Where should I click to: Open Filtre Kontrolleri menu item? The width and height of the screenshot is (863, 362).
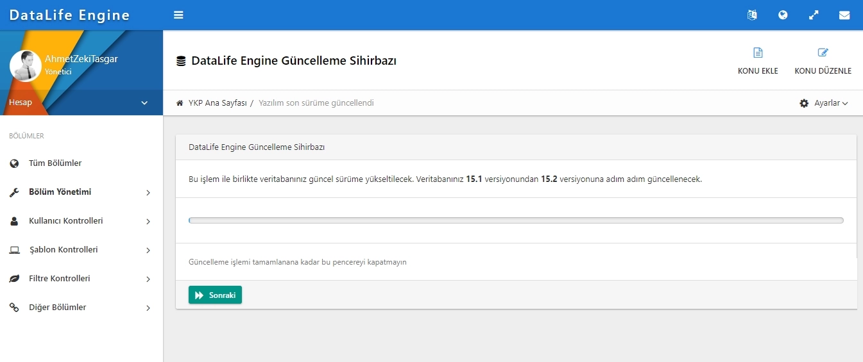(x=59, y=279)
